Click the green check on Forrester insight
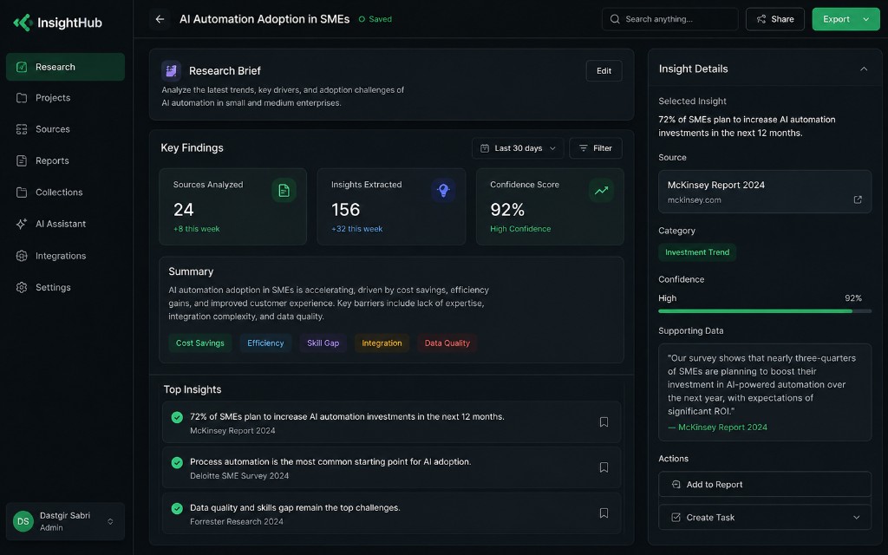The image size is (888, 555). pos(177,508)
